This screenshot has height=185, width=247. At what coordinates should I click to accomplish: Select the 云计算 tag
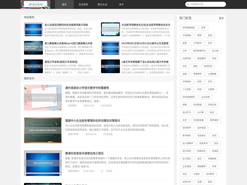pyautogui.click(x=200, y=112)
